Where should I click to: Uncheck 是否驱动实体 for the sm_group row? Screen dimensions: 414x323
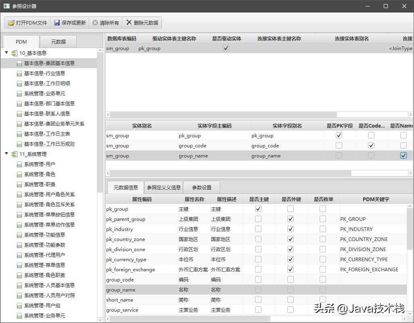[226, 48]
